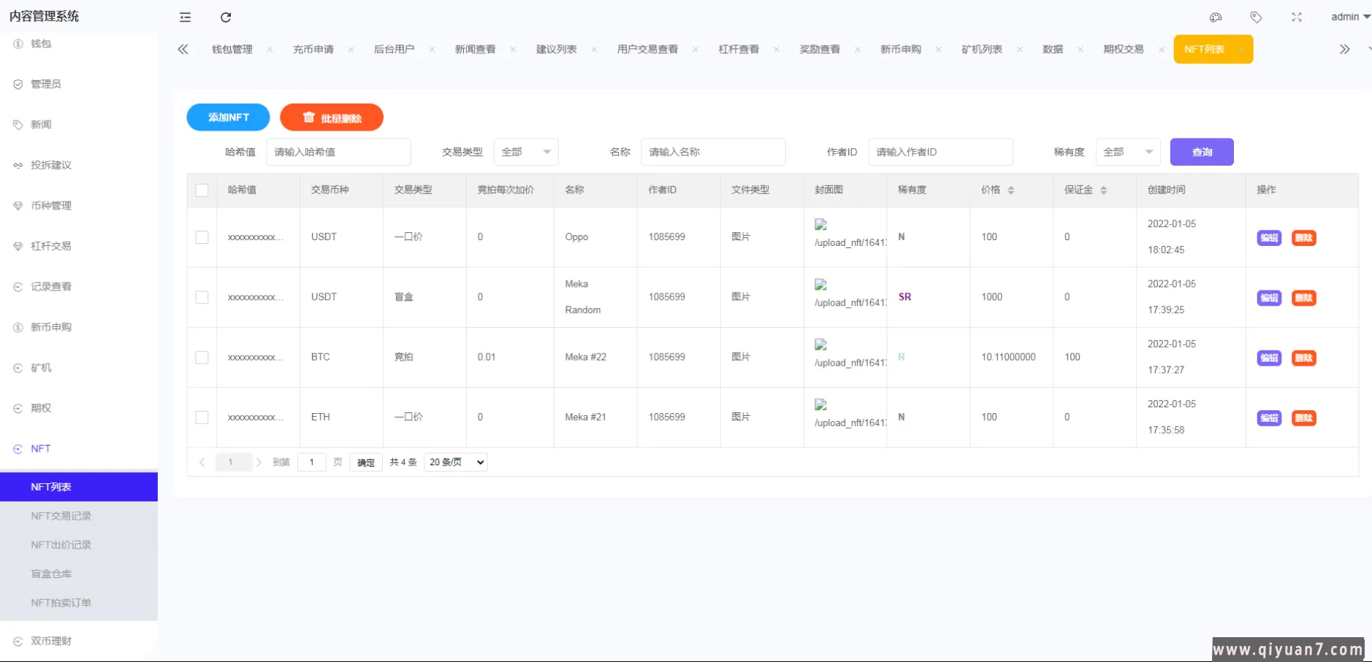
Task: Click the price column sort icon
Action: [x=1011, y=190]
